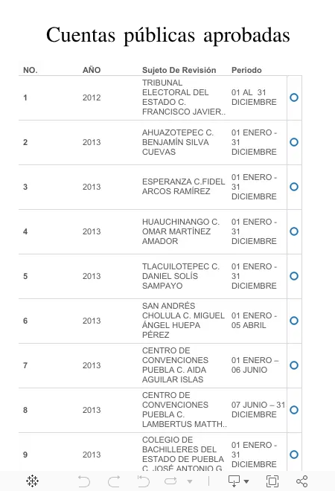The image size is (335, 491).
Task: Click the Sujeto De Revisión column header
Action: click(179, 70)
